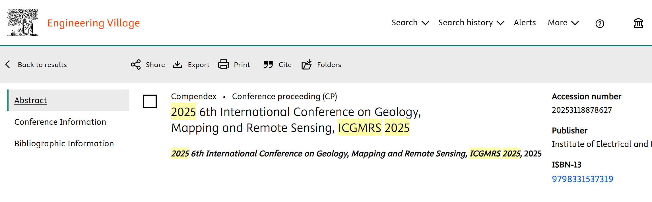Switch to the Conference Information section

[60, 122]
